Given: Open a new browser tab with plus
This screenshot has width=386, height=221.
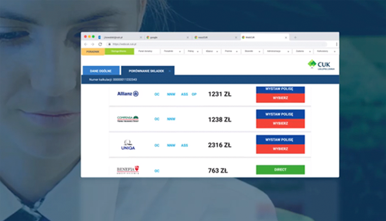Looking at the screenshot, I should tap(295, 37).
